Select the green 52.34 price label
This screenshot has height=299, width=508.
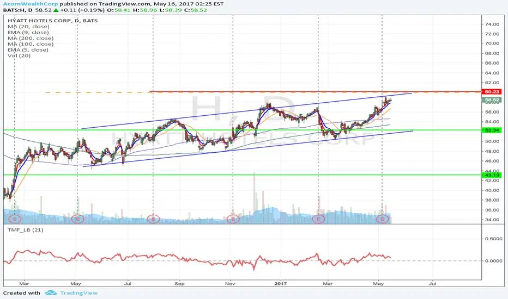click(492, 130)
